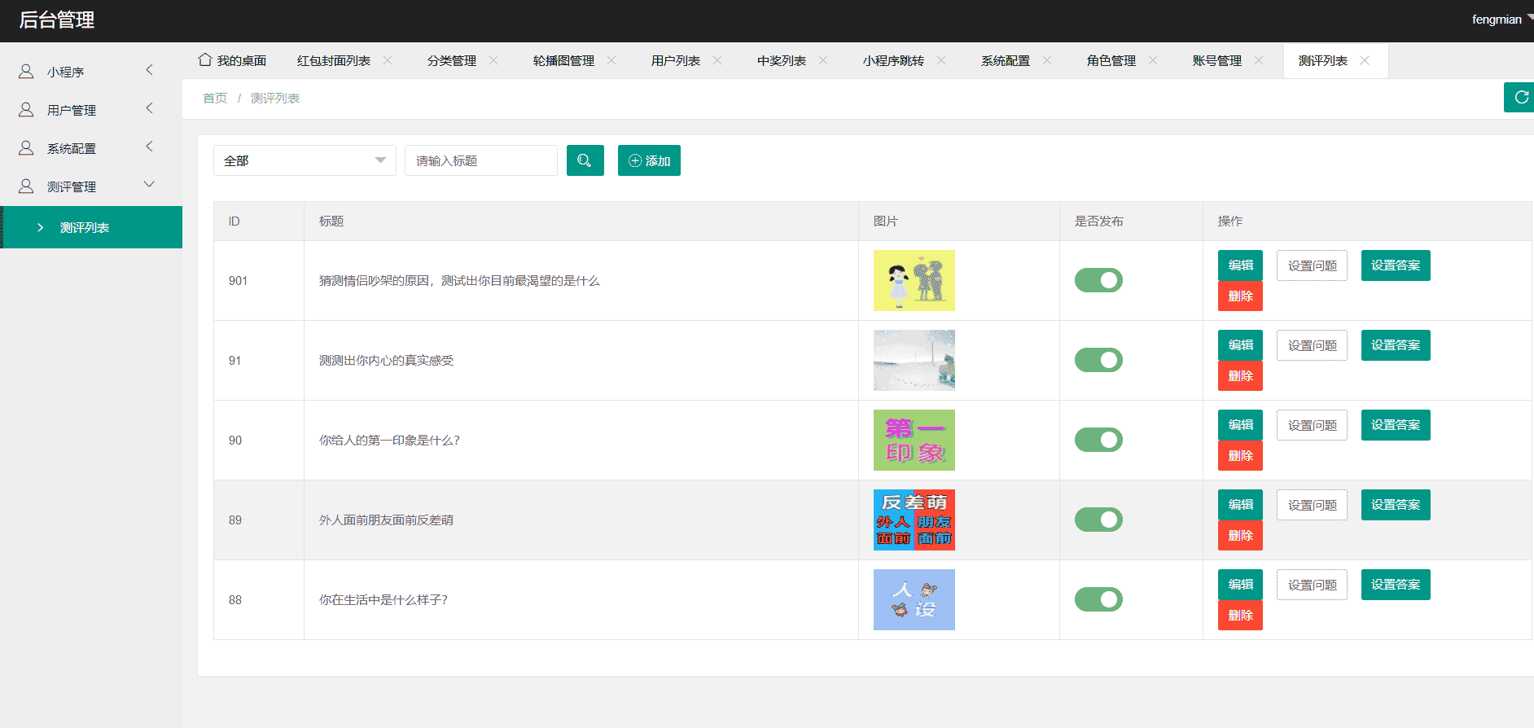Screen dimensions: 1534x728
Task: Click the user icon beside 小程序 in sidebar
Action: (26, 72)
